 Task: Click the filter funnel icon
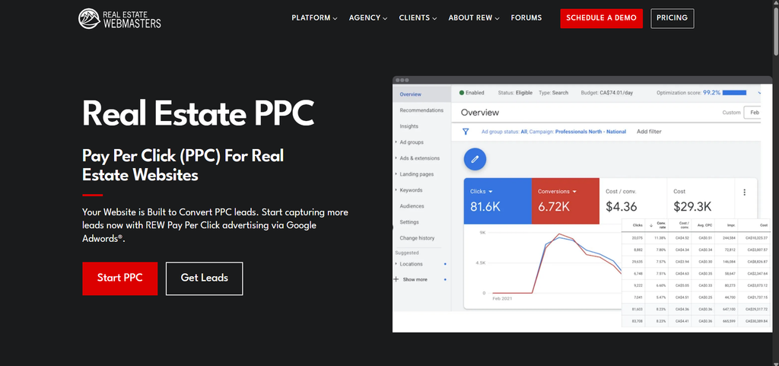pos(466,132)
